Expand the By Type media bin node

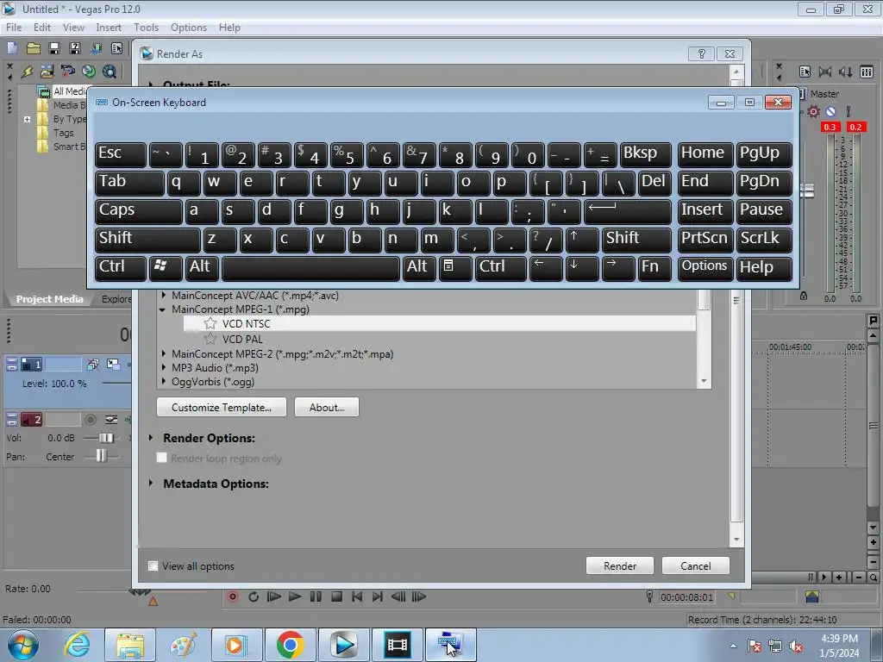[27, 119]
